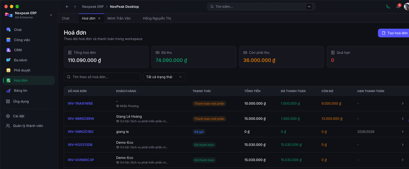Screen dimensions: 409x169
Task: Go back with the left arrow
Action: 67,7
